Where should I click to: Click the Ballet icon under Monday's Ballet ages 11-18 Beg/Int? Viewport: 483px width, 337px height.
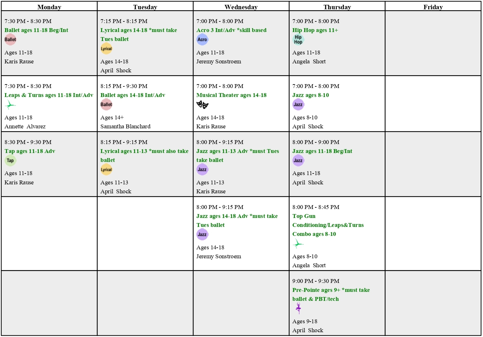(10, 39)
